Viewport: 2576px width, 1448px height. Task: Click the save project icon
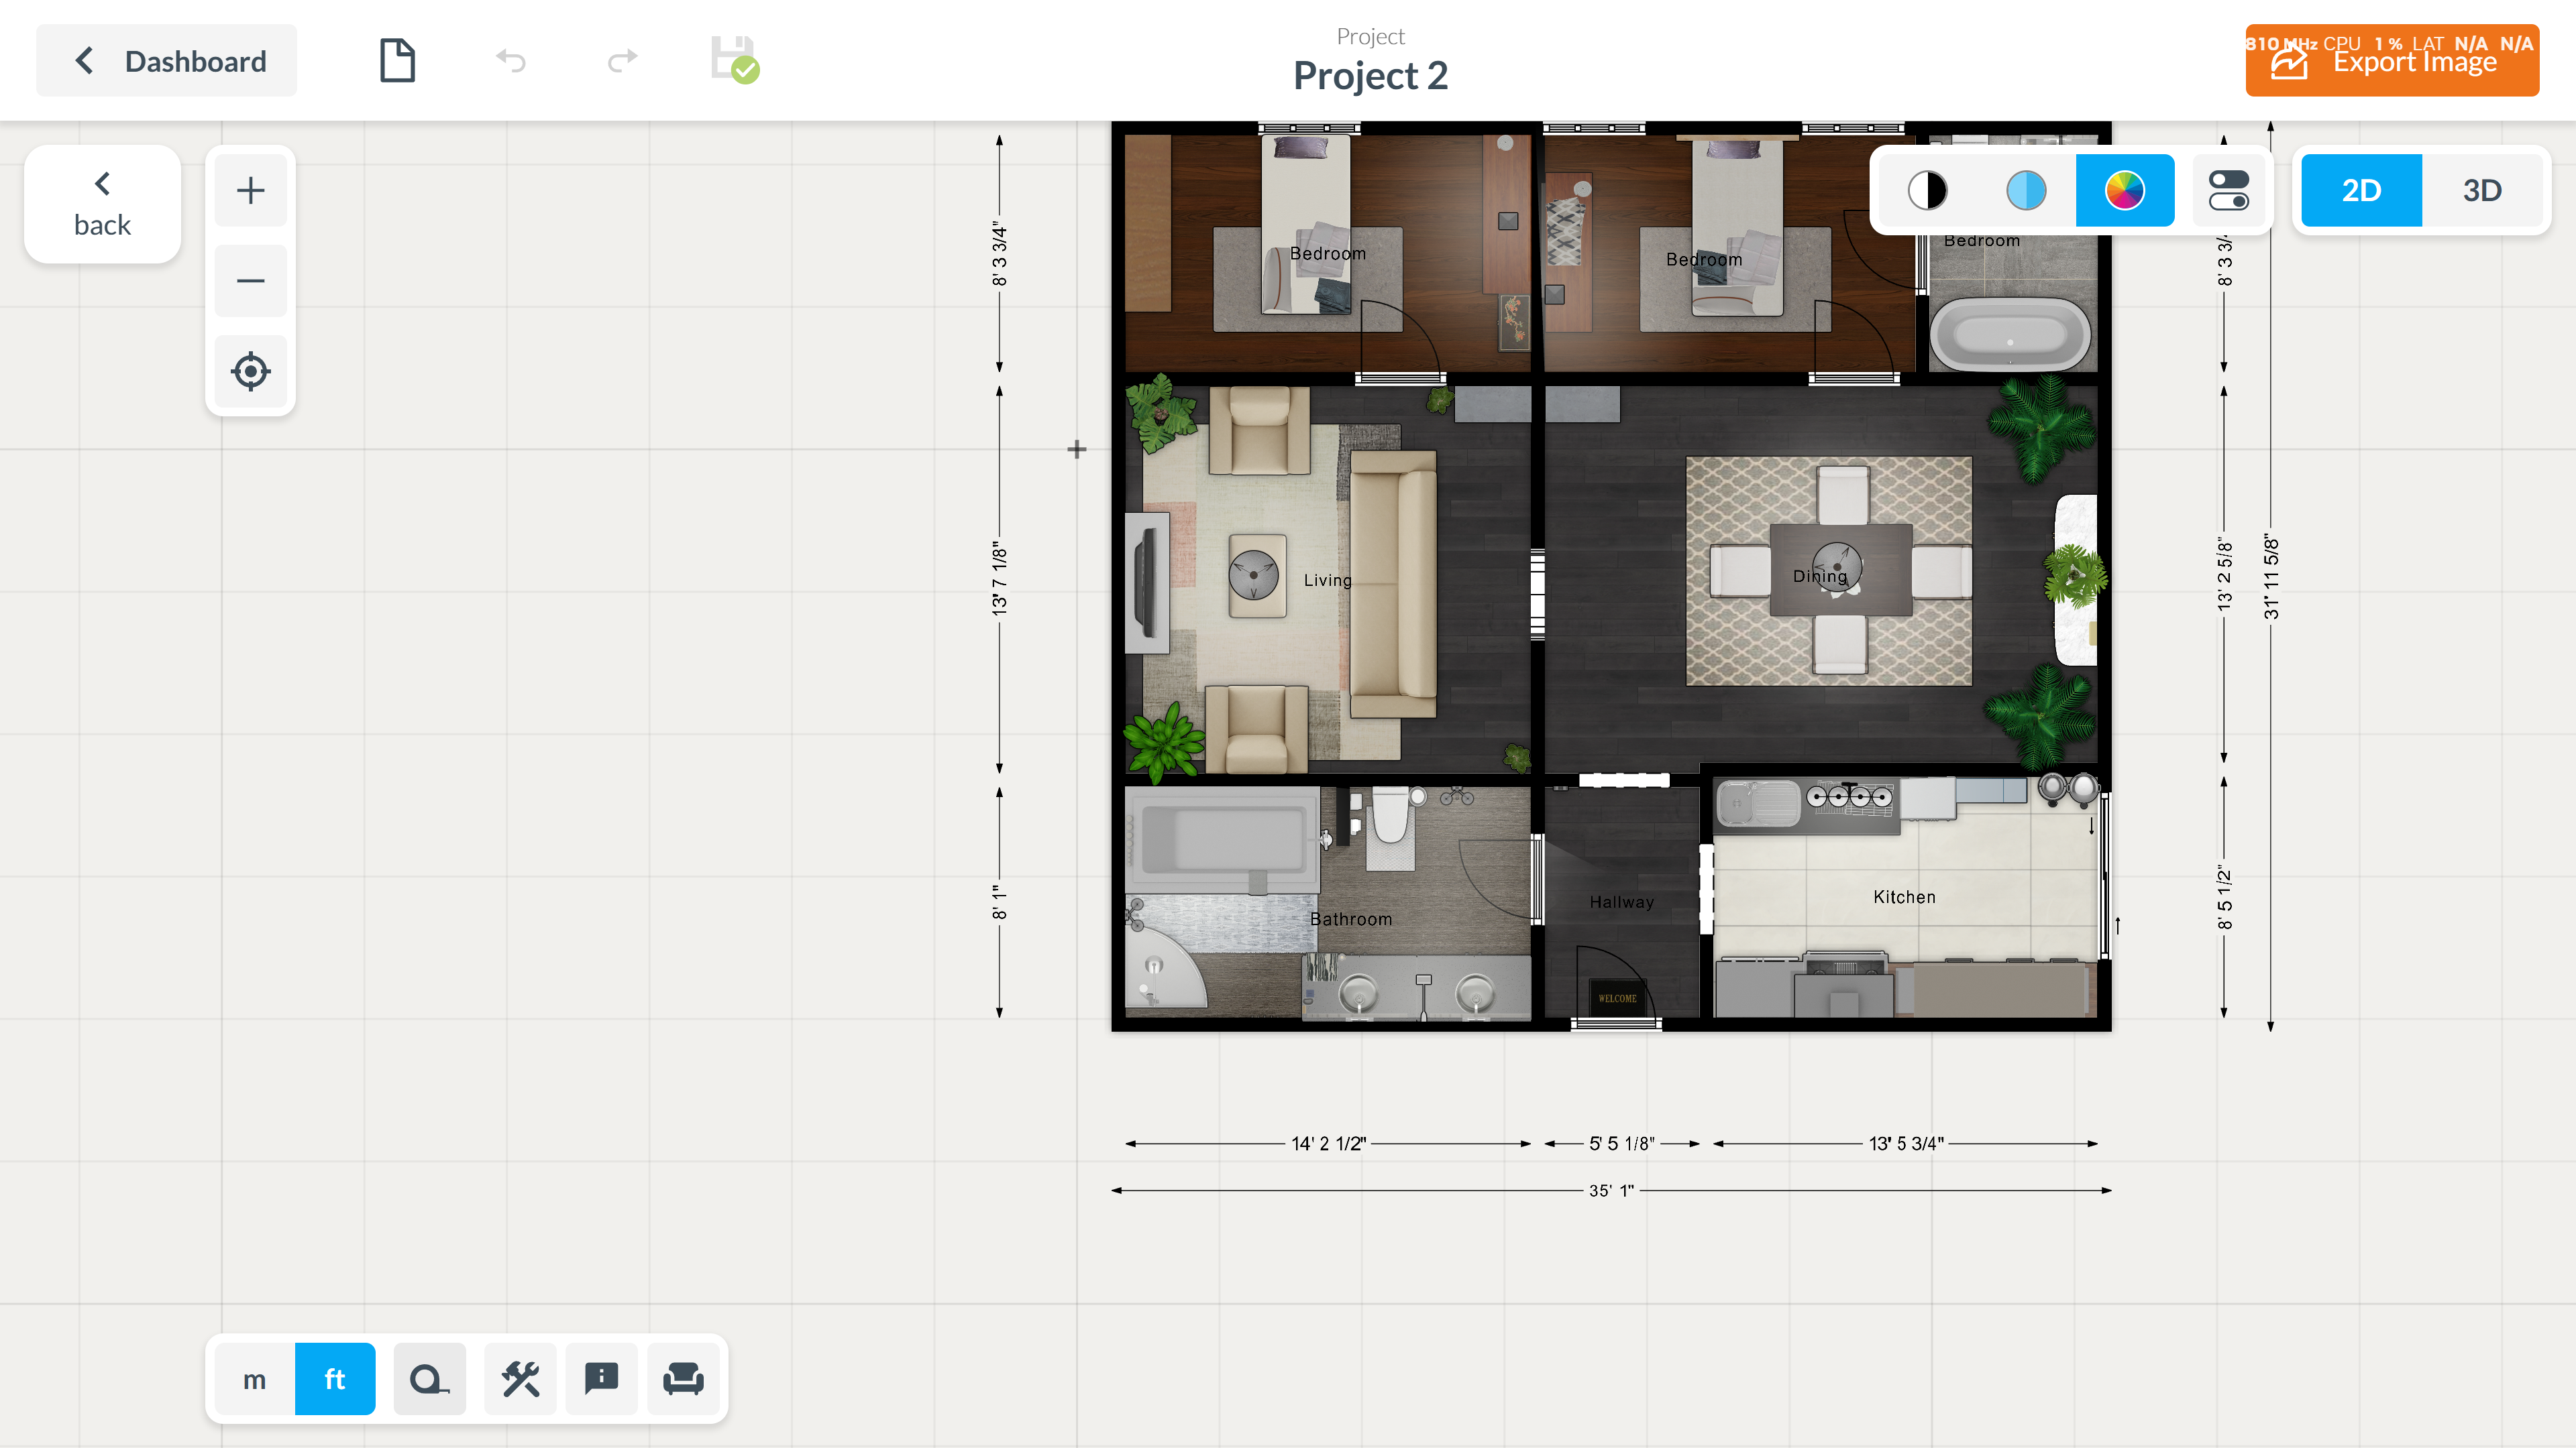click(735, 60)
